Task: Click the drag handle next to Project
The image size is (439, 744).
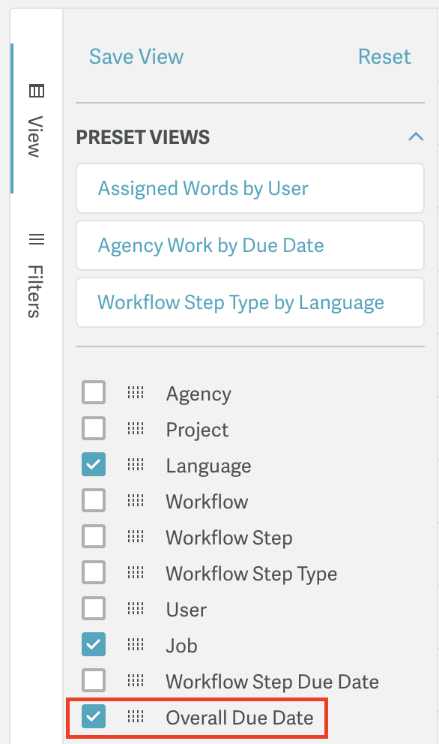Action: click(136, 428)
